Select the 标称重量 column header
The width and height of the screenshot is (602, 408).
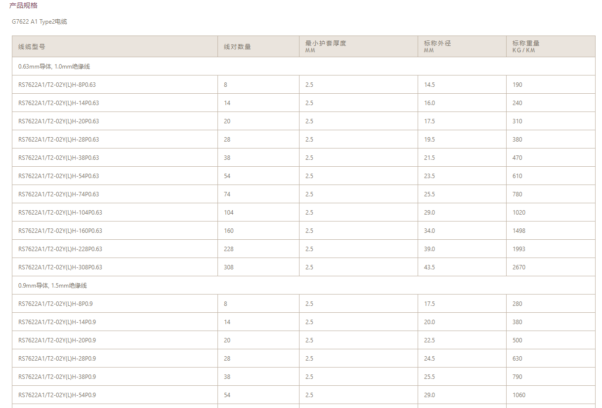click(x=526, y=43)
